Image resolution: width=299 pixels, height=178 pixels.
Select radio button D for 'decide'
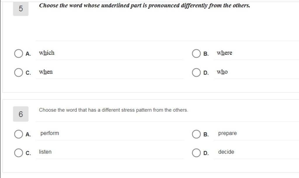(196, 153)
